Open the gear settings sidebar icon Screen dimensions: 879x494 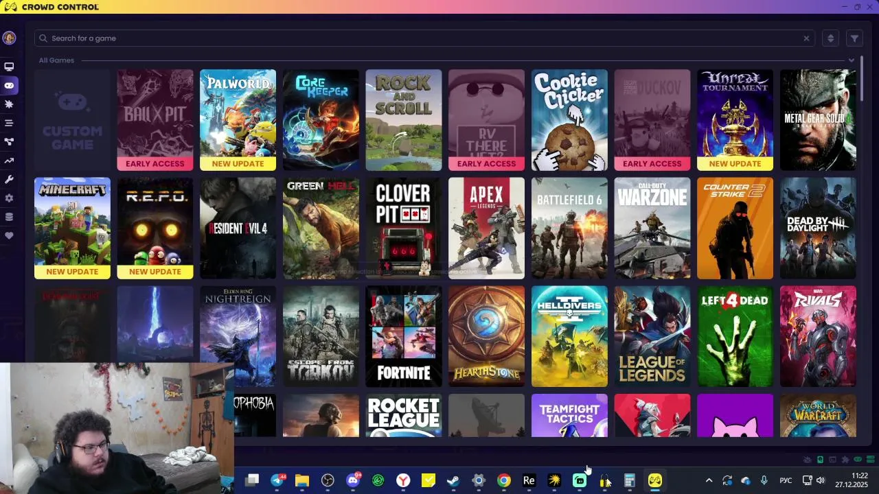click(x=9, y=198)
